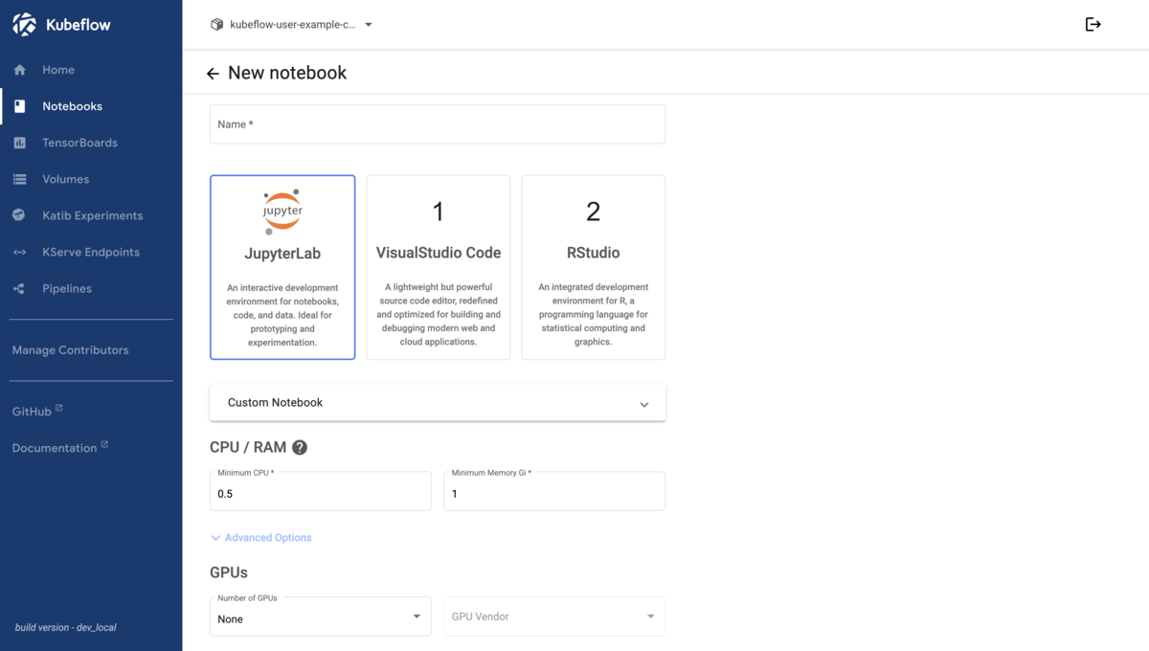Click the KServe Endpoints arrows icon
Viewport: 1149px width, 651px height.
click(19, 252)
